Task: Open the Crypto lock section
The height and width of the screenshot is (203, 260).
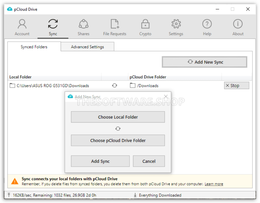Action: click(x=145, y=27)
